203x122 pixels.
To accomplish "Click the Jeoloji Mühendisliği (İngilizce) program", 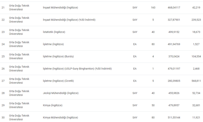I will pos(61,93).
